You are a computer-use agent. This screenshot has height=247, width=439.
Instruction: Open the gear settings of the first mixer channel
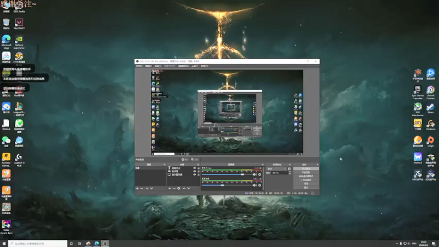pyautogui.click(x=260, y=175)
